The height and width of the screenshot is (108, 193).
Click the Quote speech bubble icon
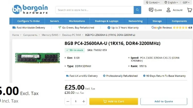151,10
